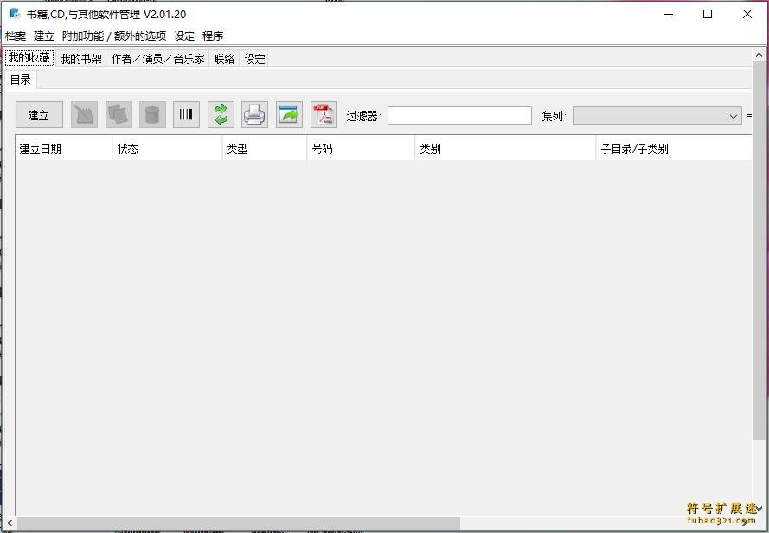
Task: Sort by the 建立日期 column header
Action: [x=62, y=149]
